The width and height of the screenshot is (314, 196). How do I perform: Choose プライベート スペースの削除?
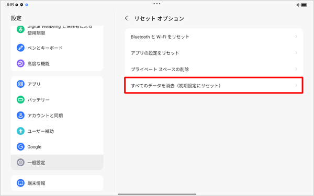pos(214,69)
